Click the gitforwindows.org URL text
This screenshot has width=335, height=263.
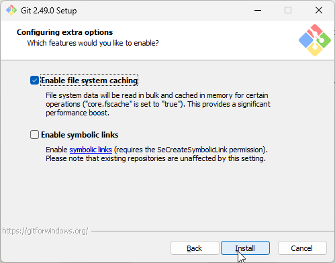click(45, 231)
